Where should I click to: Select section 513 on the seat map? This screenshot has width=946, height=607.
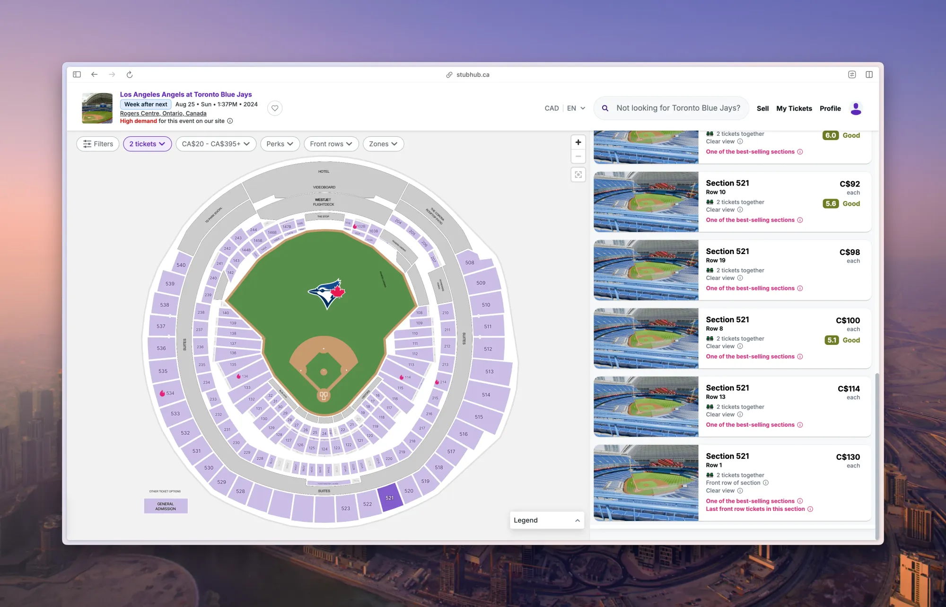(x=489, y=371)
